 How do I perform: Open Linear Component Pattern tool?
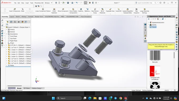pos(43,10)
